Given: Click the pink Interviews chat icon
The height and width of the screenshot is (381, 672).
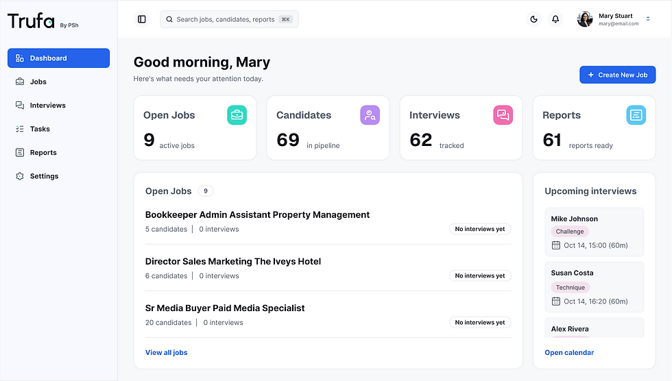Looking at the screenshot, I should tap(503, 115).
